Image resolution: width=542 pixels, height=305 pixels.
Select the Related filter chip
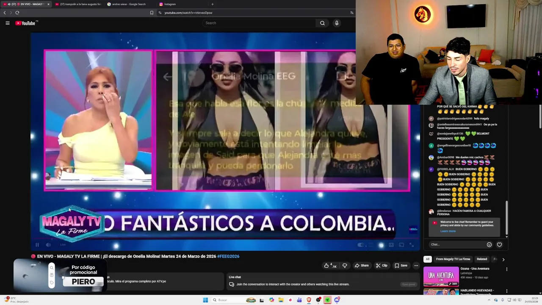[482, 259]
